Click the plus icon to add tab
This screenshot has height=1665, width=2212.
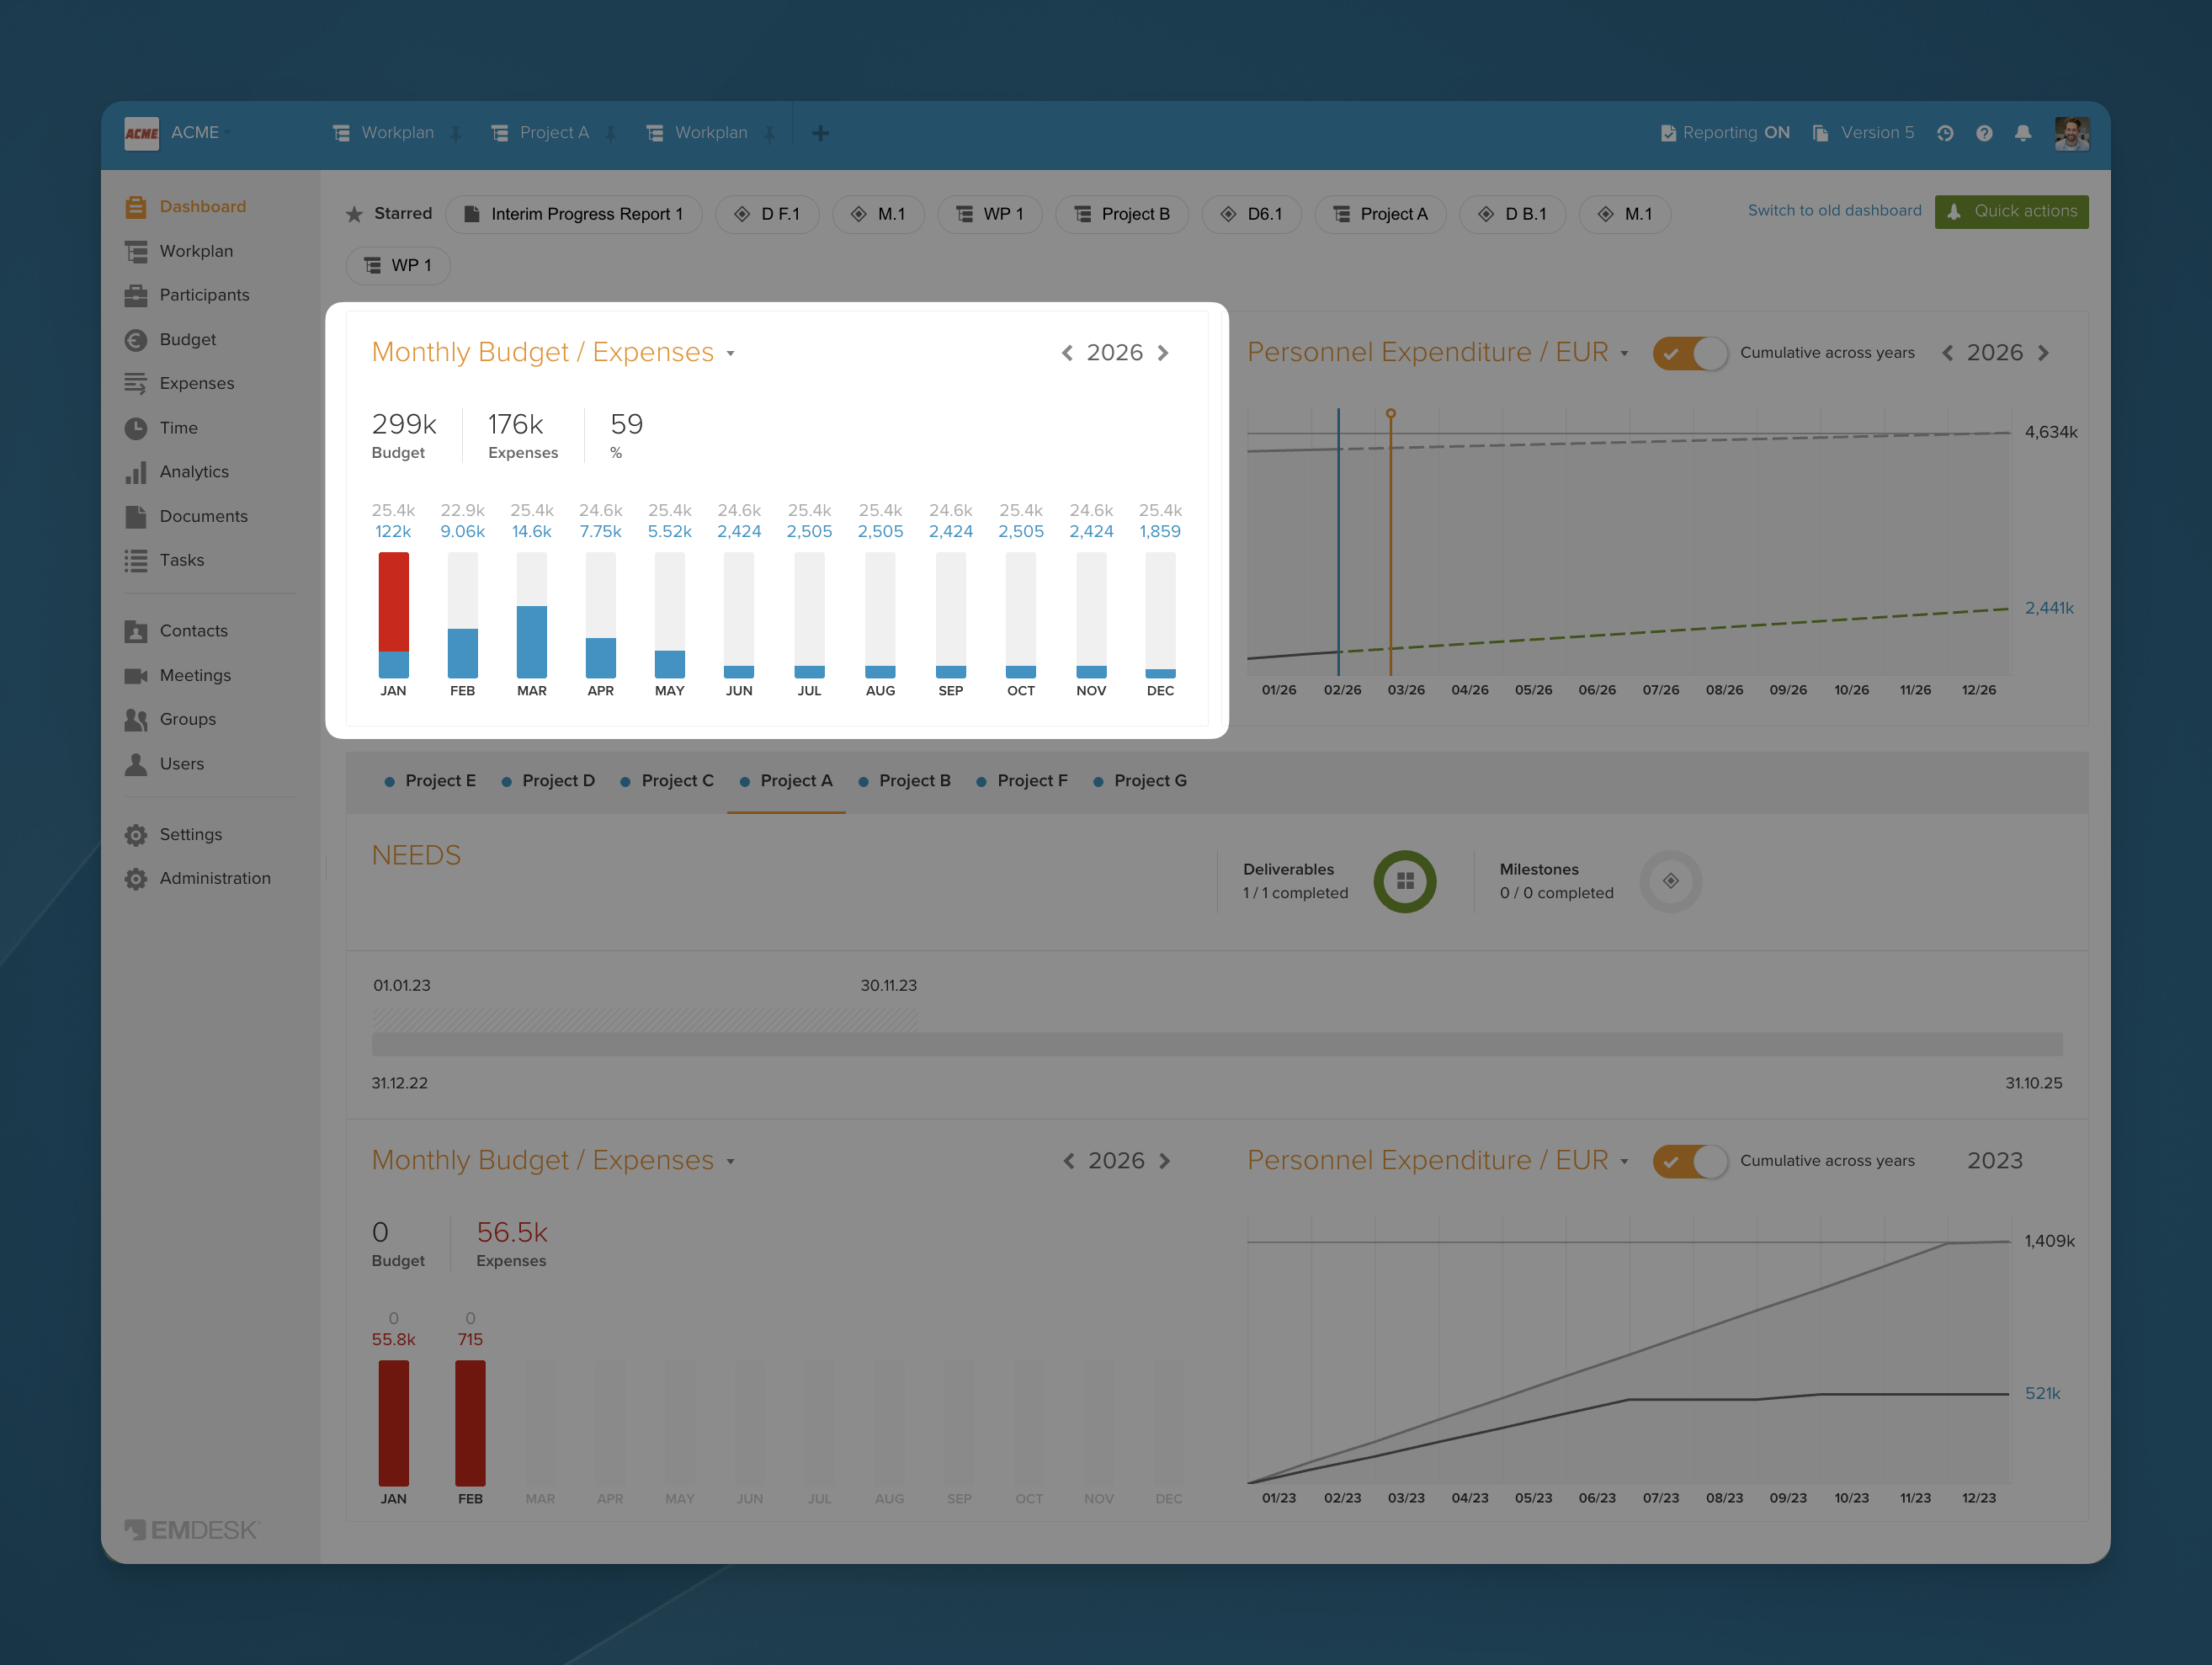820,133
